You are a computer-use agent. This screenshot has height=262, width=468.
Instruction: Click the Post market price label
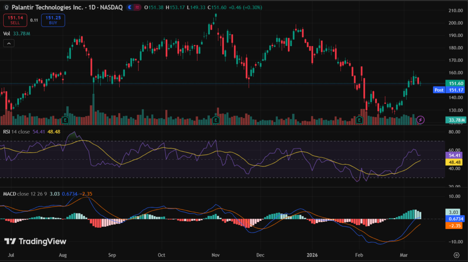click(x=439, y=90)
